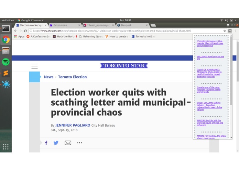Reload the page

[x=25, y=31]
